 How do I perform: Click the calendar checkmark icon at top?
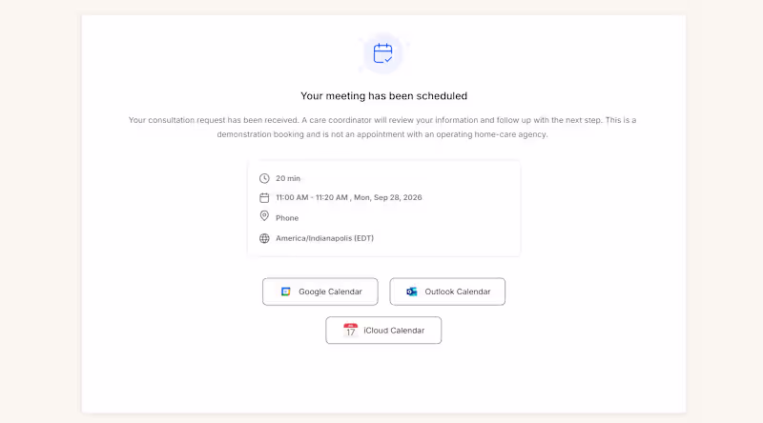click(x=383, y=53)
